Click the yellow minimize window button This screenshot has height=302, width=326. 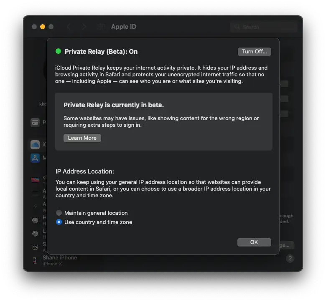coord(43,27)
